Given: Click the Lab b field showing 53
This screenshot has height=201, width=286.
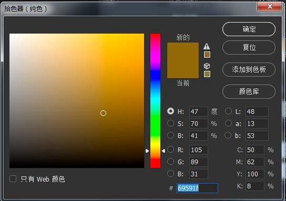Looking at the screenshot, I should pyautogui.click(x=257, y=135).
